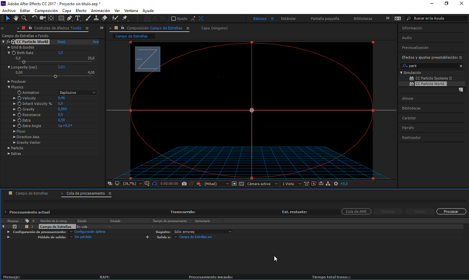Viewport: 469px width, 280px height.
Task: Select the Brush tool
Action: pyautogui.click(x=88, y=18)
